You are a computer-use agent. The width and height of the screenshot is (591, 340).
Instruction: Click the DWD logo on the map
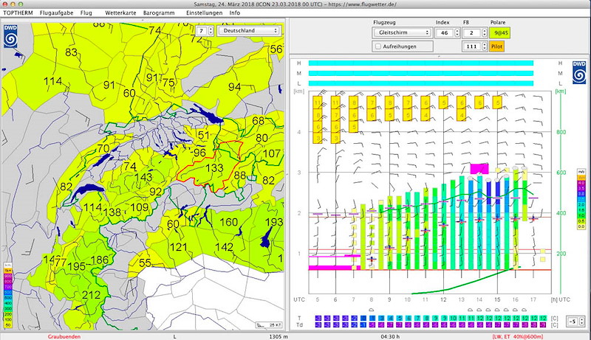point(10,36)
